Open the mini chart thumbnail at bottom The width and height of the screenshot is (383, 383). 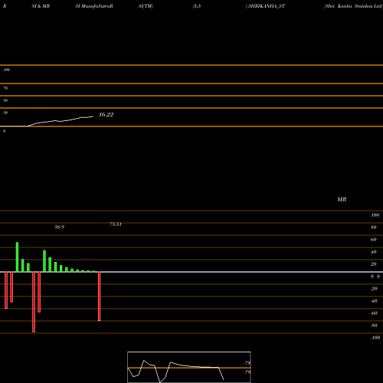(189, 367)
